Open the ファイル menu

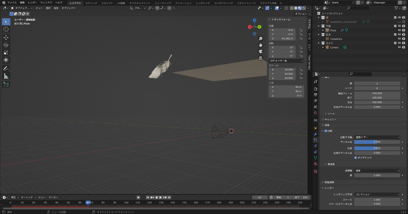coord(12,3)
